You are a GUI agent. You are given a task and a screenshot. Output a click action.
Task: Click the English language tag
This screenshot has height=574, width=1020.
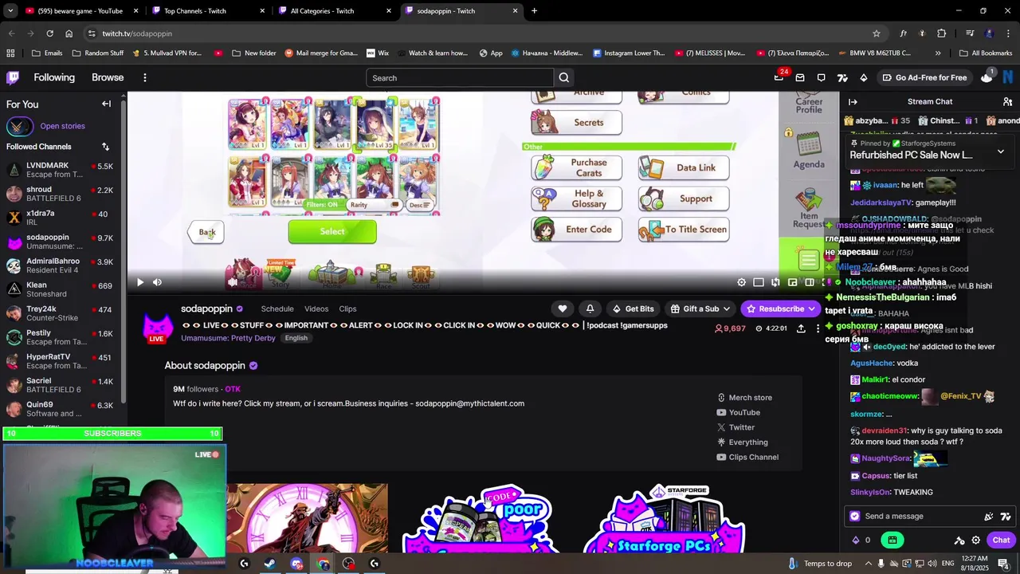pyautogui.click(x=296, y=338)
